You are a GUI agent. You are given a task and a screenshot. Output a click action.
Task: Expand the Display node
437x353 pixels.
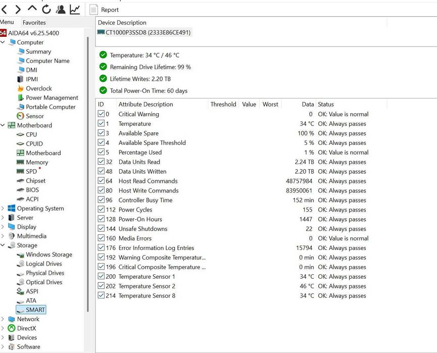3,227
